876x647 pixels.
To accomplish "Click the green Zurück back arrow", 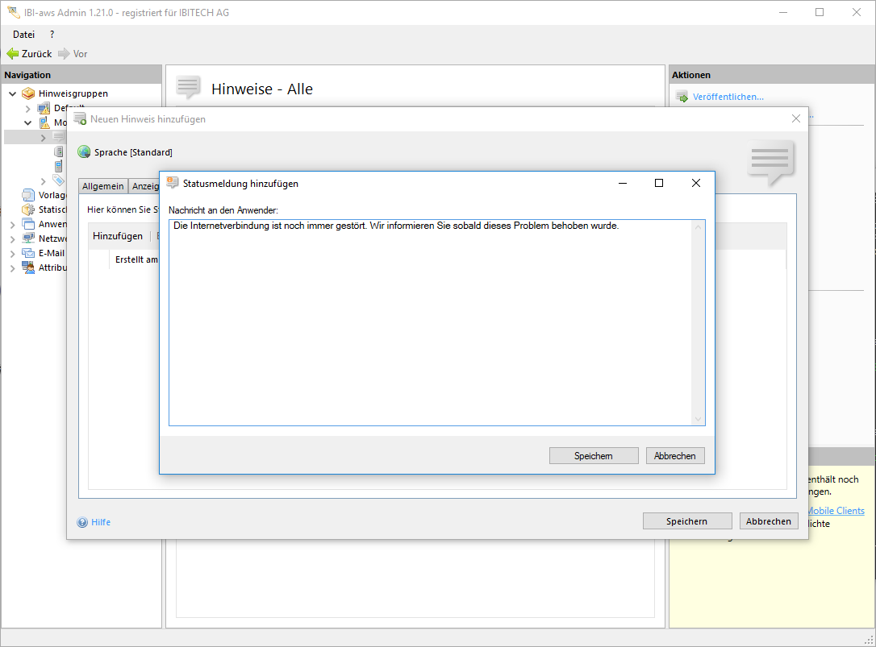I will [13, 54].
